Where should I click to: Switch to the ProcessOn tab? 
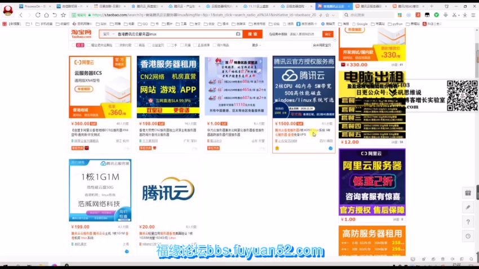pos(34,6)
